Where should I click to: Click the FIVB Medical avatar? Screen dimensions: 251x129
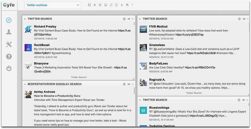[143, 29]
